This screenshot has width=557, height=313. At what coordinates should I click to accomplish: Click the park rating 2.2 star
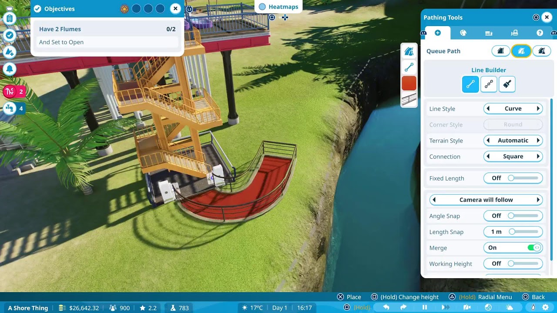(x=148, y=308)
